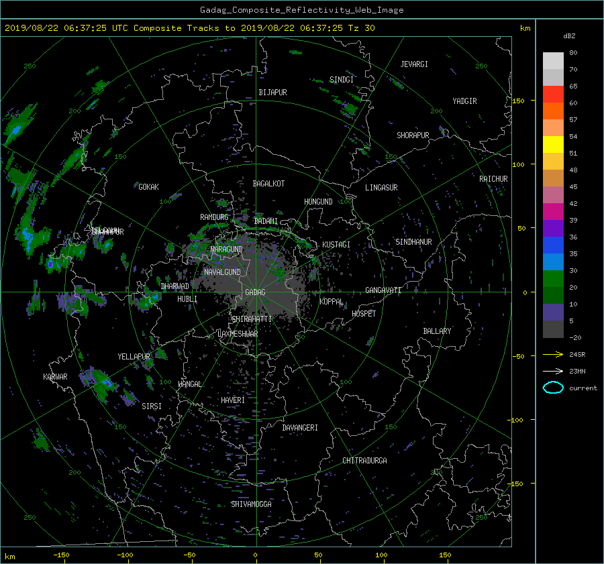Click the LAXMESHWAR label
The width and height of the screenshot is (604, 564).
[x=238, y=334]
